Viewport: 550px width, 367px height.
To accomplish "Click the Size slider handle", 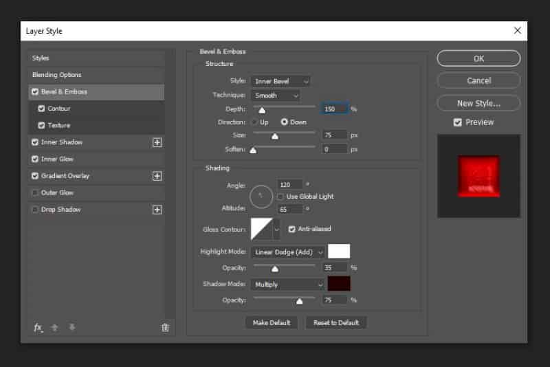I will pos(275,136).
